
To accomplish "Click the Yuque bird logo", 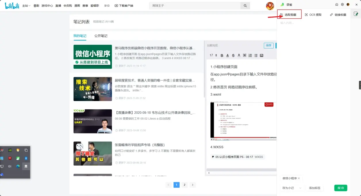I will (283, 5).
